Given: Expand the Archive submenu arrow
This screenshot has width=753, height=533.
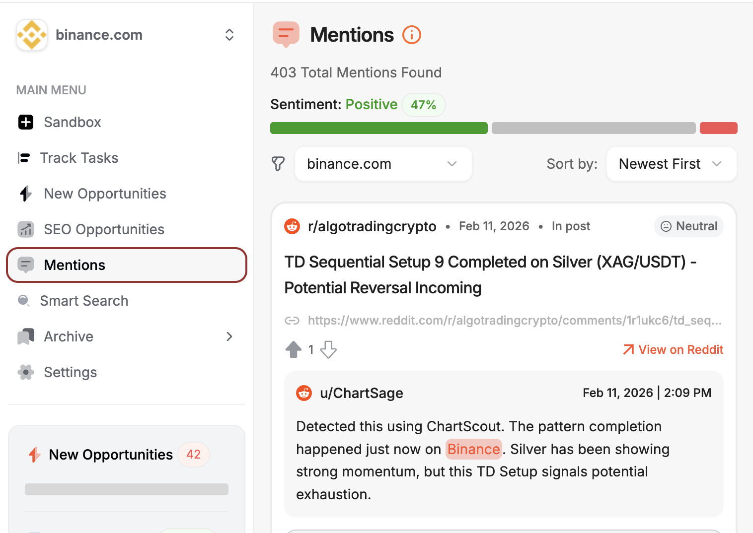Looking at the screenshot, I should point(229,336).
